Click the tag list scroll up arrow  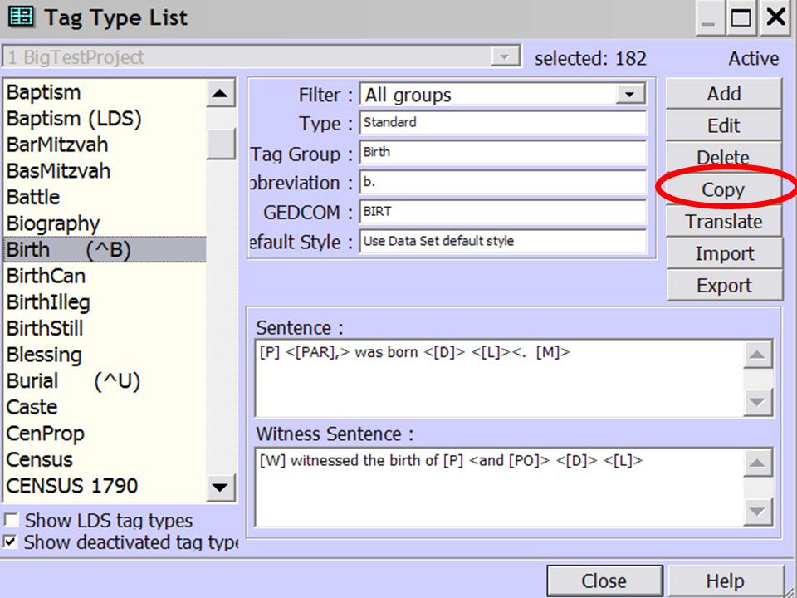click(x=220, y=94)
